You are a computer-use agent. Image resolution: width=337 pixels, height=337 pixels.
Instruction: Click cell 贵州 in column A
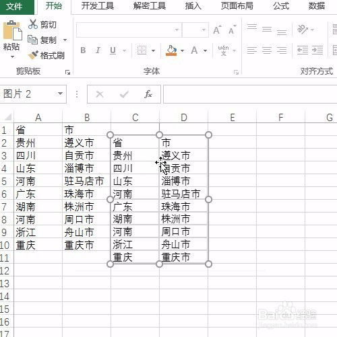(38, 143)
